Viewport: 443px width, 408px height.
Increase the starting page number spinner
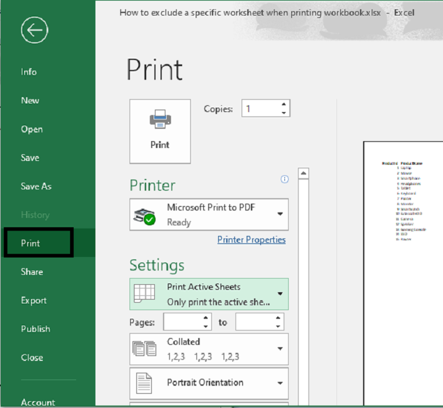206,318
